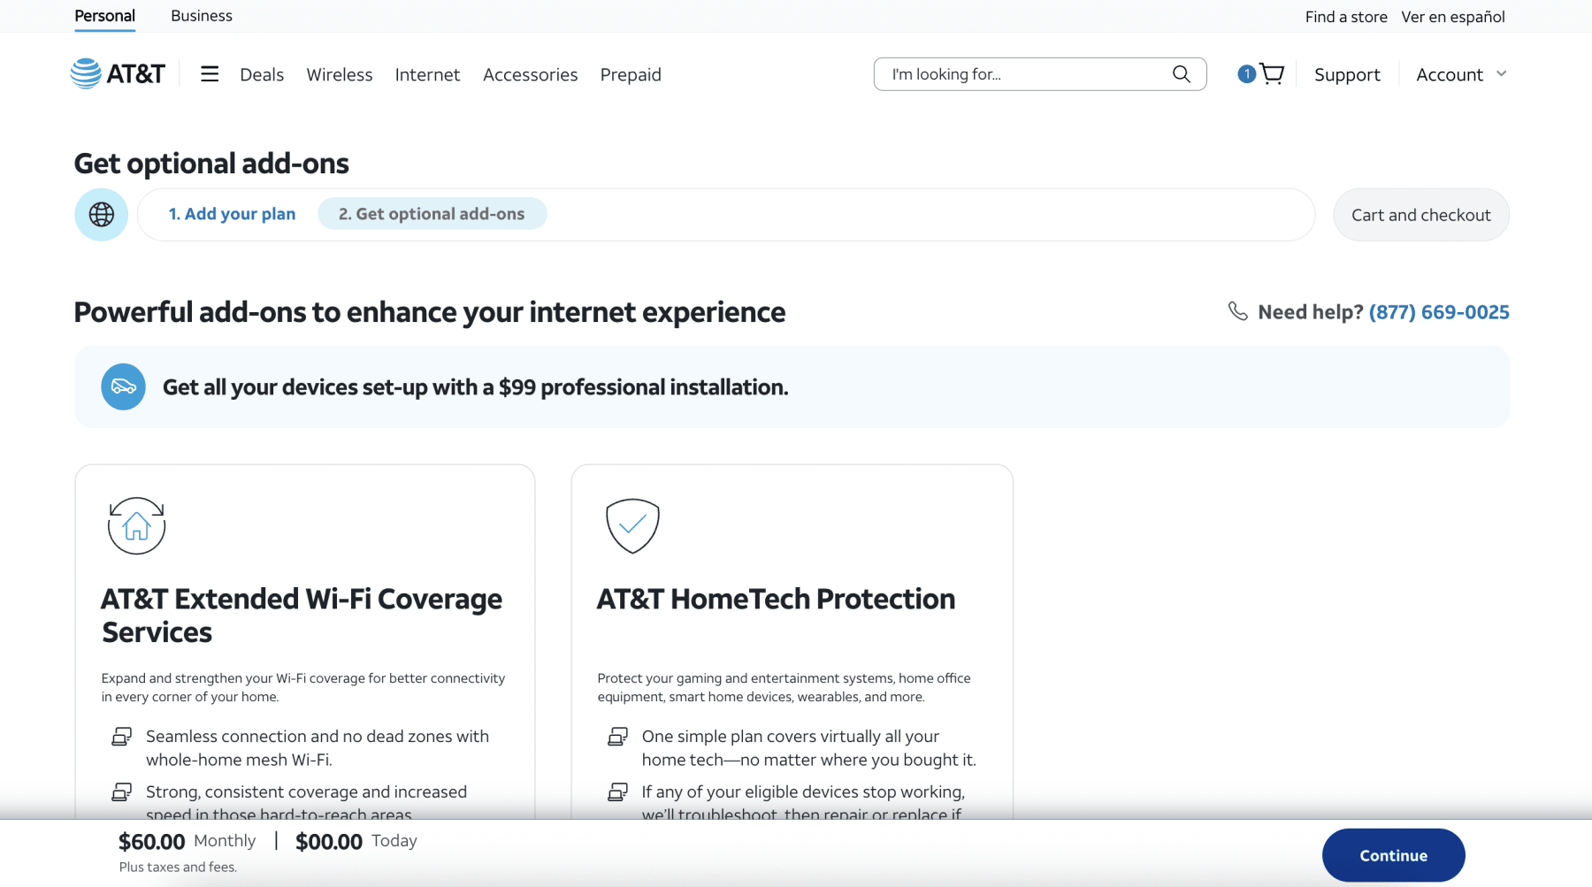The image size is (1592, 887).
Task: Click the phone icon beside Need help
Action: pos(1236,311)
